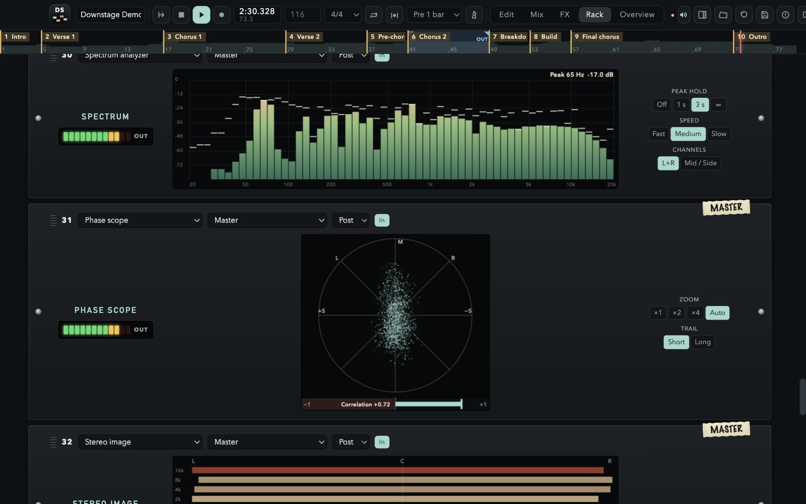
Task: Click the record button
Action: (x=222, y=15)
